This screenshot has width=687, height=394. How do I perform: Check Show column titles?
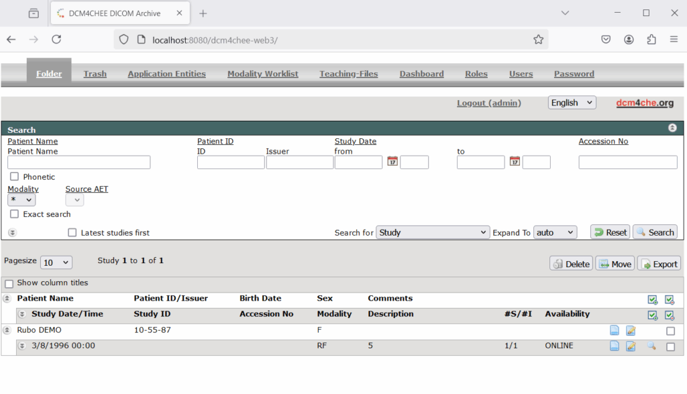9,283
